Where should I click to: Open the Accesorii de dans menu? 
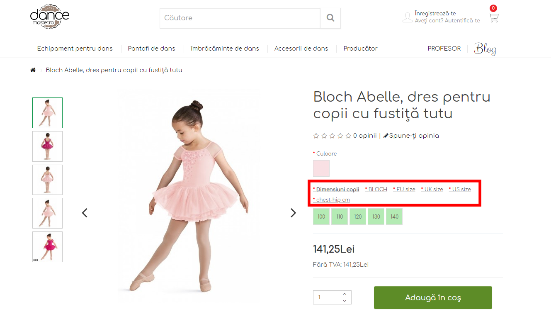click(301, 49)
